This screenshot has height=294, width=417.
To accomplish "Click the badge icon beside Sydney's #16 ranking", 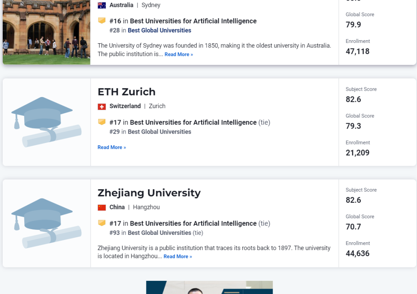I will point(101,20).
